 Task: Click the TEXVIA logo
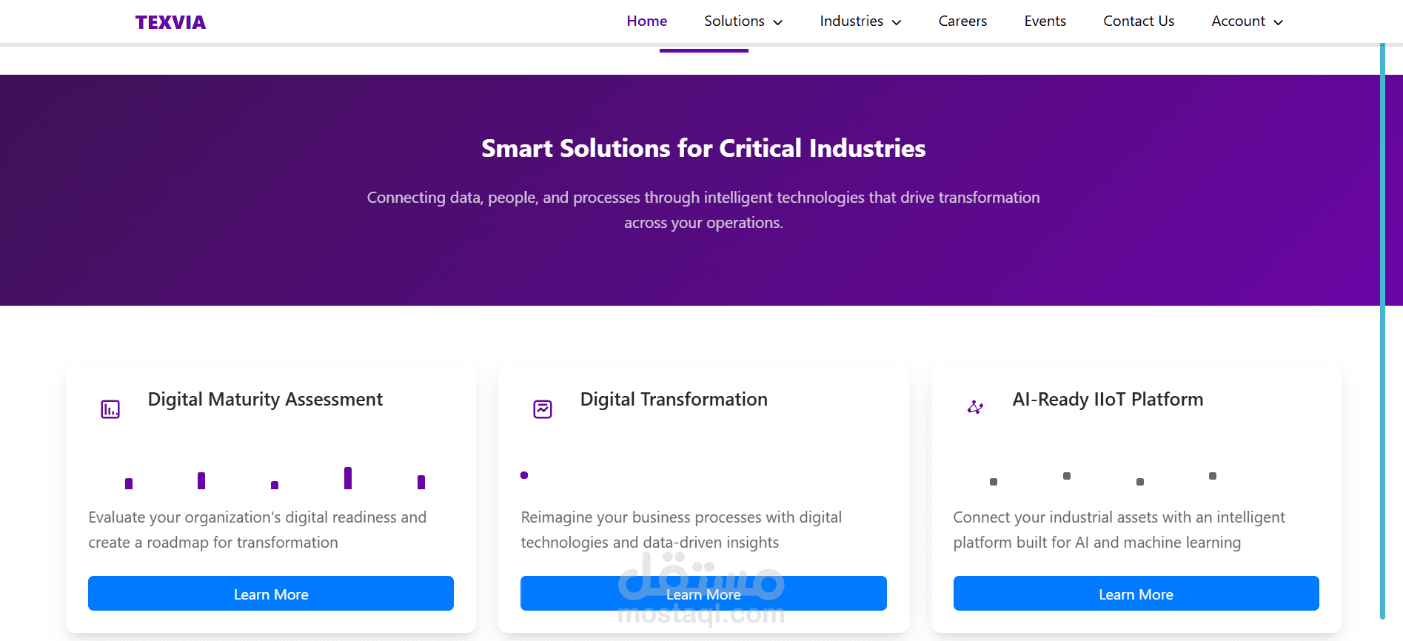170,22
